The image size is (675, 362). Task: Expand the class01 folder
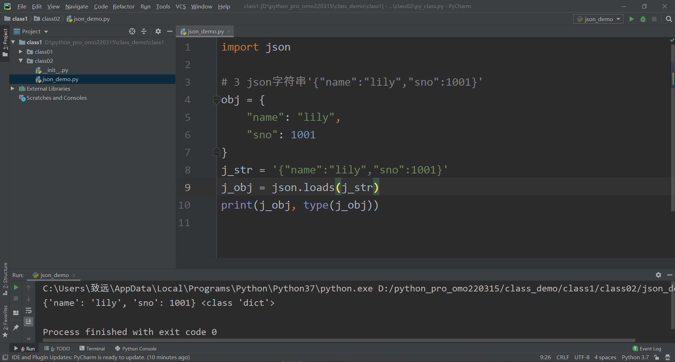21,52
